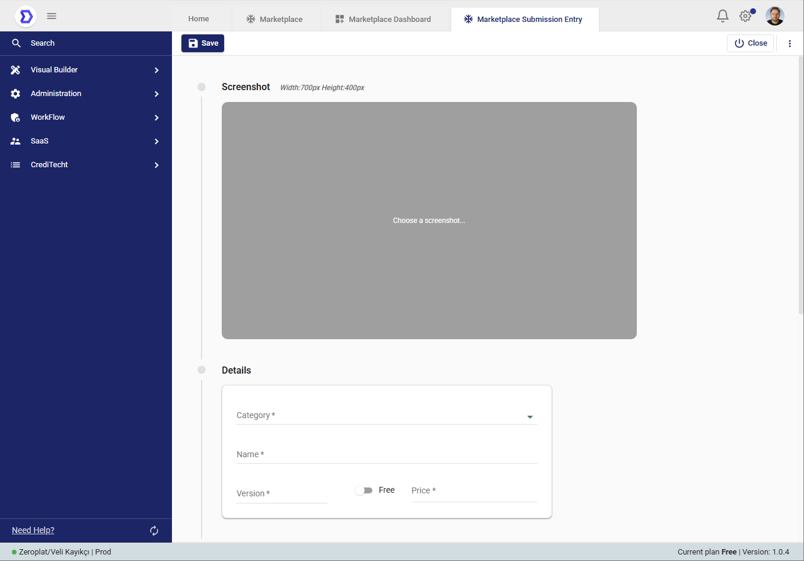Open the Need Help? link
The width and height of the screenshot is (804, 561).
tap(33, 530)
